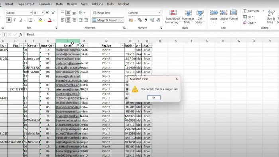
Task: Click OK in the Microsoft Excel dialog
Action: tap(154, 98)
